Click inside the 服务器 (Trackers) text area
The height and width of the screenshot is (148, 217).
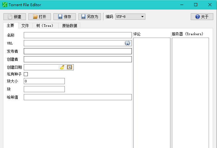point(190,93)
